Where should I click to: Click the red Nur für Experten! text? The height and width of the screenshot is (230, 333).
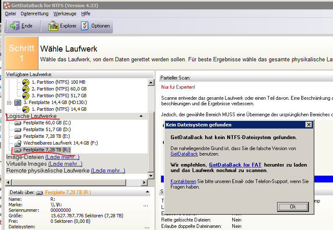point(178,87)
